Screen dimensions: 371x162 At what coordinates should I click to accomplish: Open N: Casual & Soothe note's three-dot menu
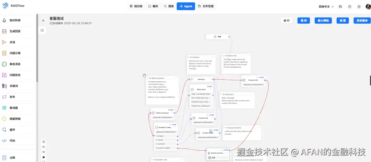click(x=259, y=127)
